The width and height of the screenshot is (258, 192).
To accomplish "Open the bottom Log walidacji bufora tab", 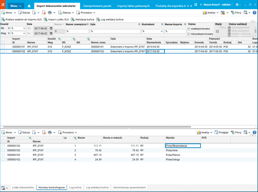I will click(x=97, y=187).
